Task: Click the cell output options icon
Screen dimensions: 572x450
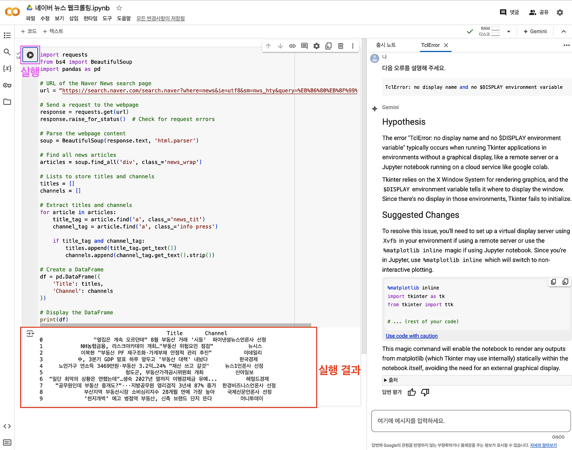Action: tap(30, 333)
